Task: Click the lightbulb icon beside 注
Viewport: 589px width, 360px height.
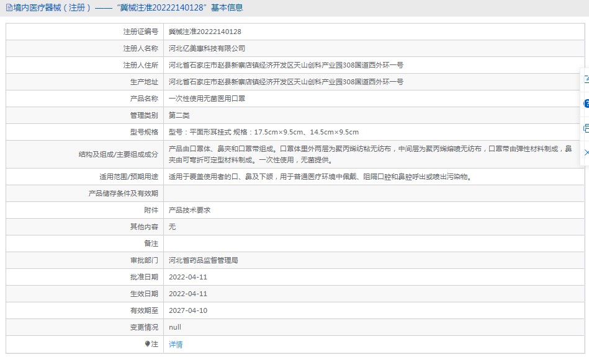Action: [x=147, y=344]
